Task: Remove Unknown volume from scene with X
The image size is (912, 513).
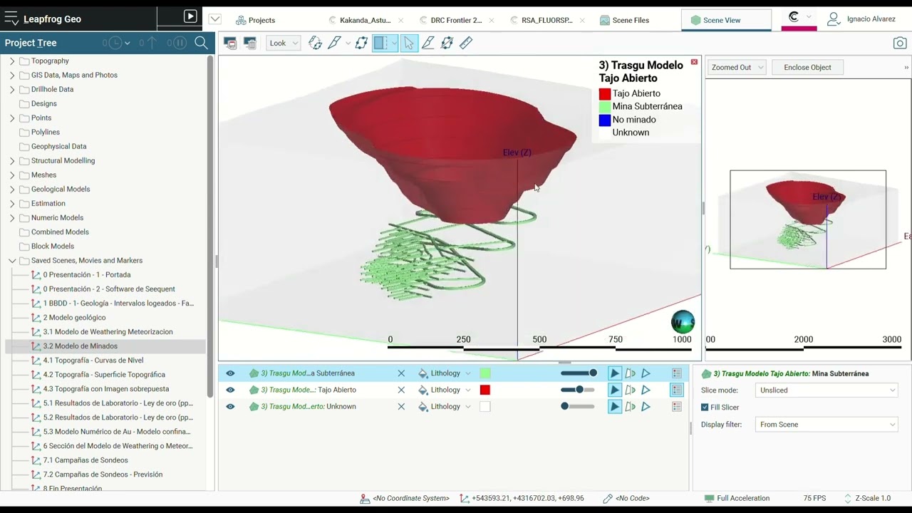Action: [x=401, y=407]
